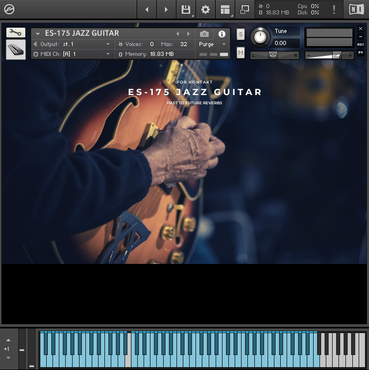
Task: Show instrument info with the i icon
Action: point(222,34)
